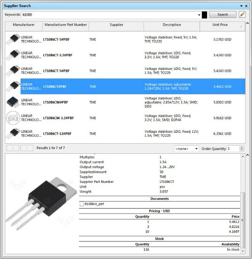Open the lt1086ct_pbf document link

tap(94, 204)
